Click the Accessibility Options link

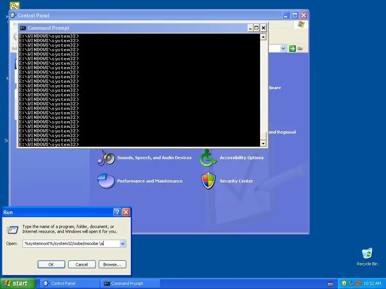pyautogui.click(x=242, y=158)
